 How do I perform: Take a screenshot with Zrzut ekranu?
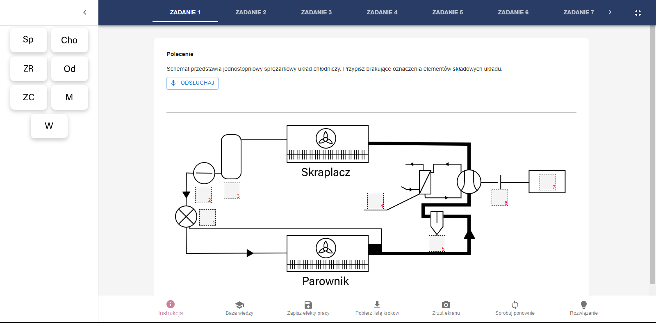[446, 305]
